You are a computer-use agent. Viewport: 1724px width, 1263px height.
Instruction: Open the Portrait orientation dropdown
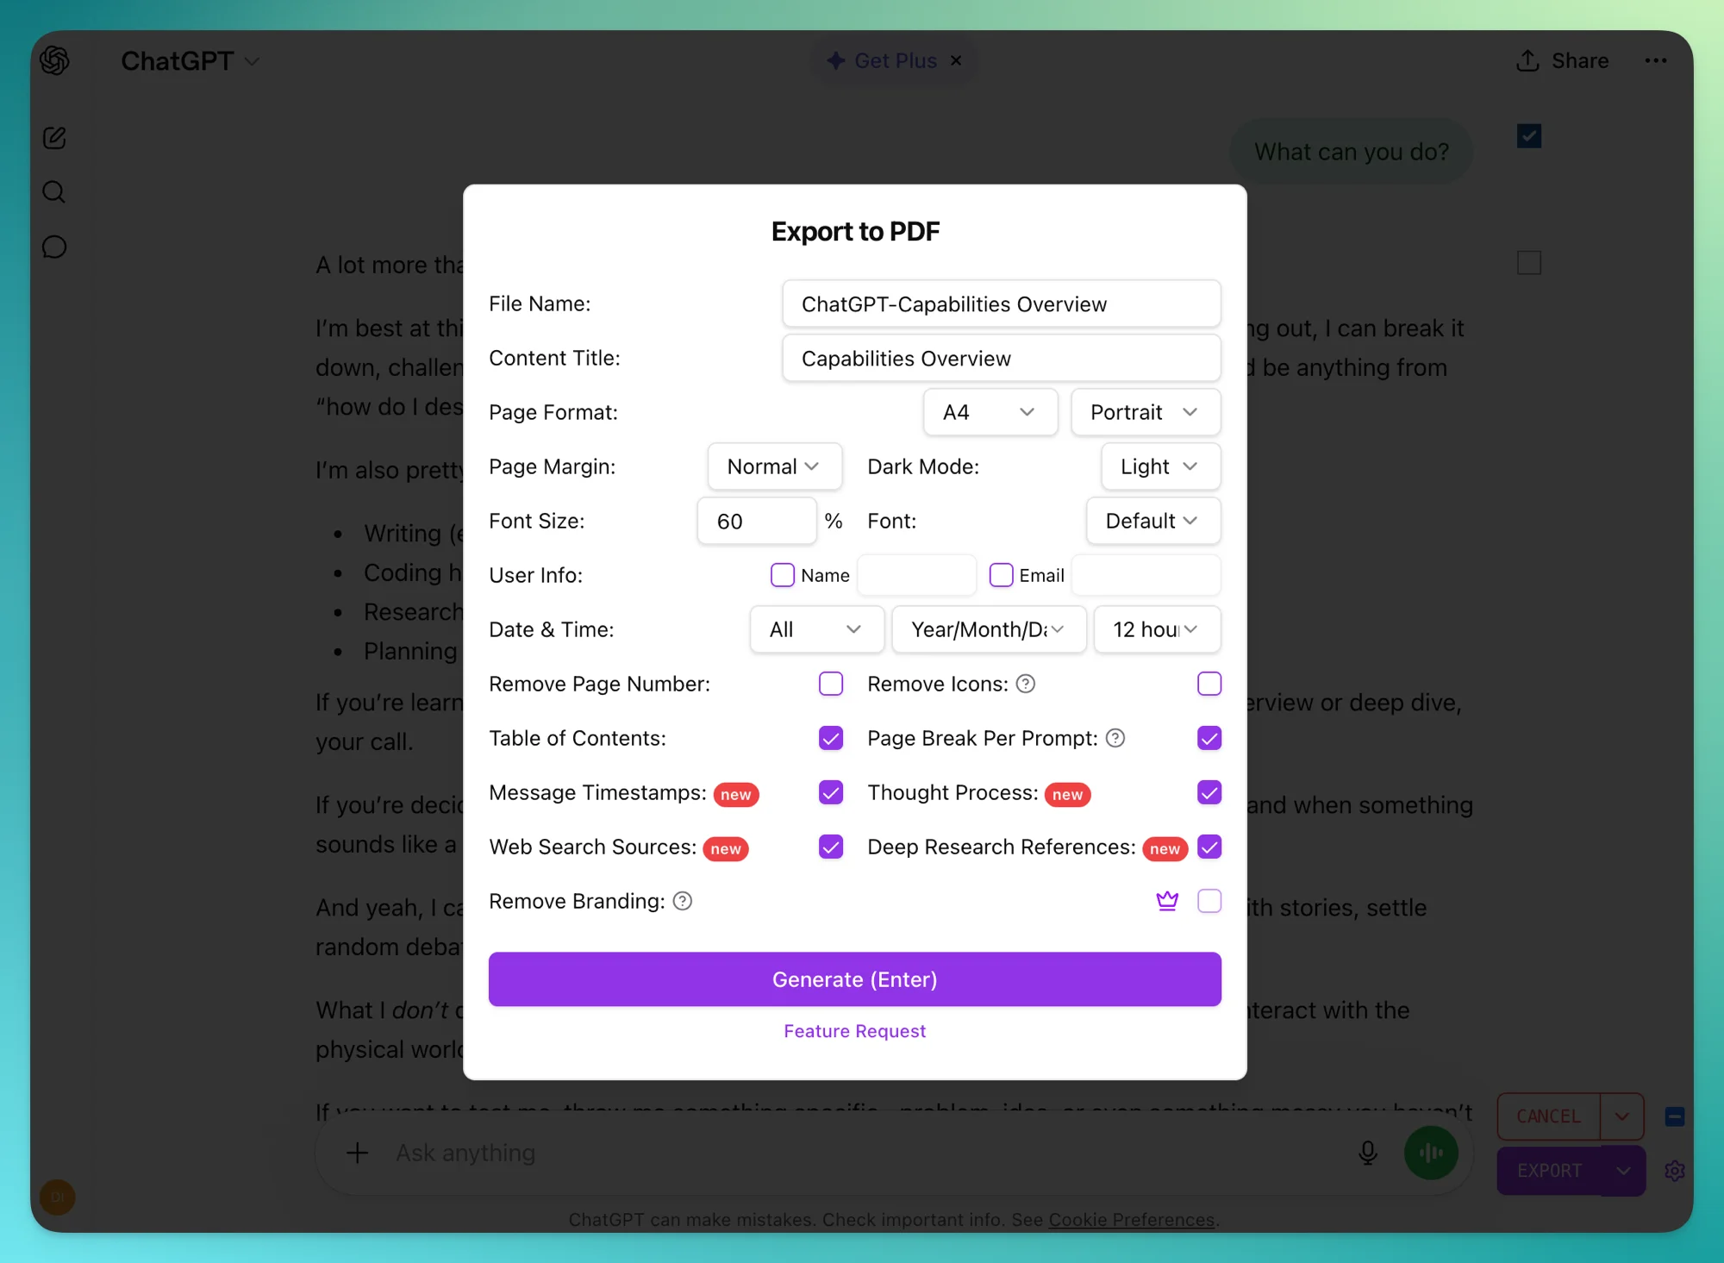tap(1146, 412)
